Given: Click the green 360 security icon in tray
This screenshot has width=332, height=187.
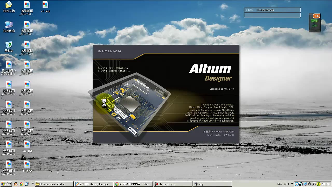Looking at the screenshot, I should [319, 184].
